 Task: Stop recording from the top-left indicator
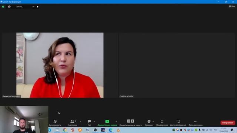pyautogui.click(x=37, y=7)
